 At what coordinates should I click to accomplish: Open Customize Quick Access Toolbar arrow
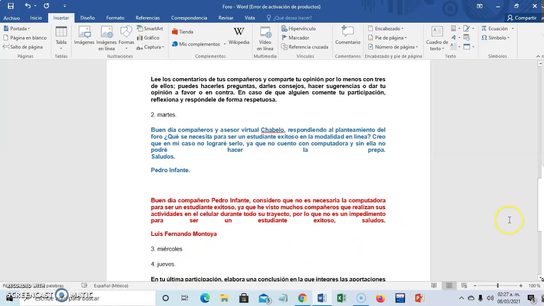65,6
